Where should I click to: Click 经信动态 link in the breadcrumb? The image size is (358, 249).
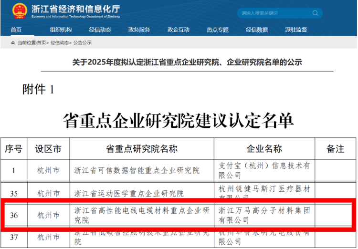tap(59, 43)
